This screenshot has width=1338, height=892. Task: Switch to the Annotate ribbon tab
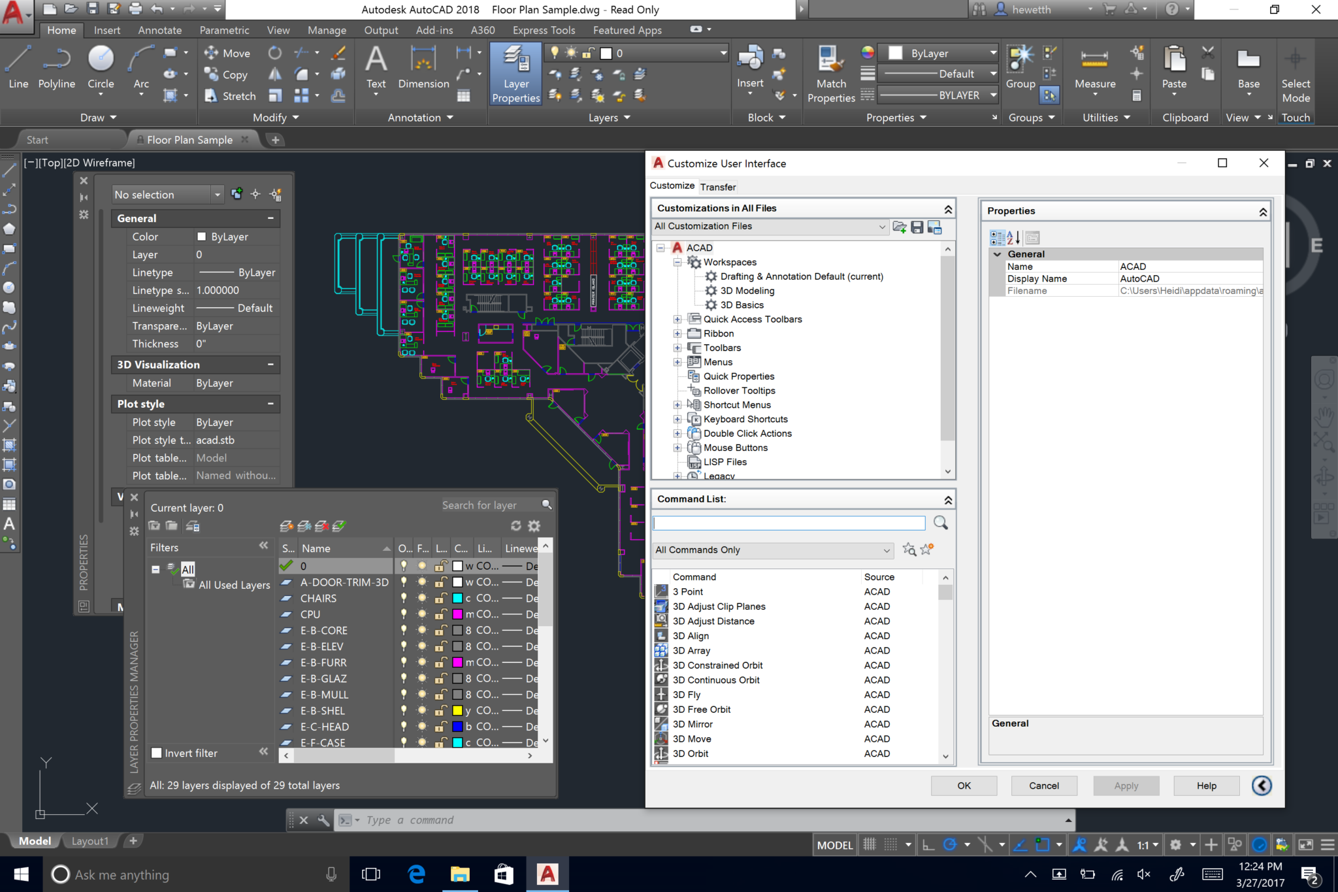point(159,30)
